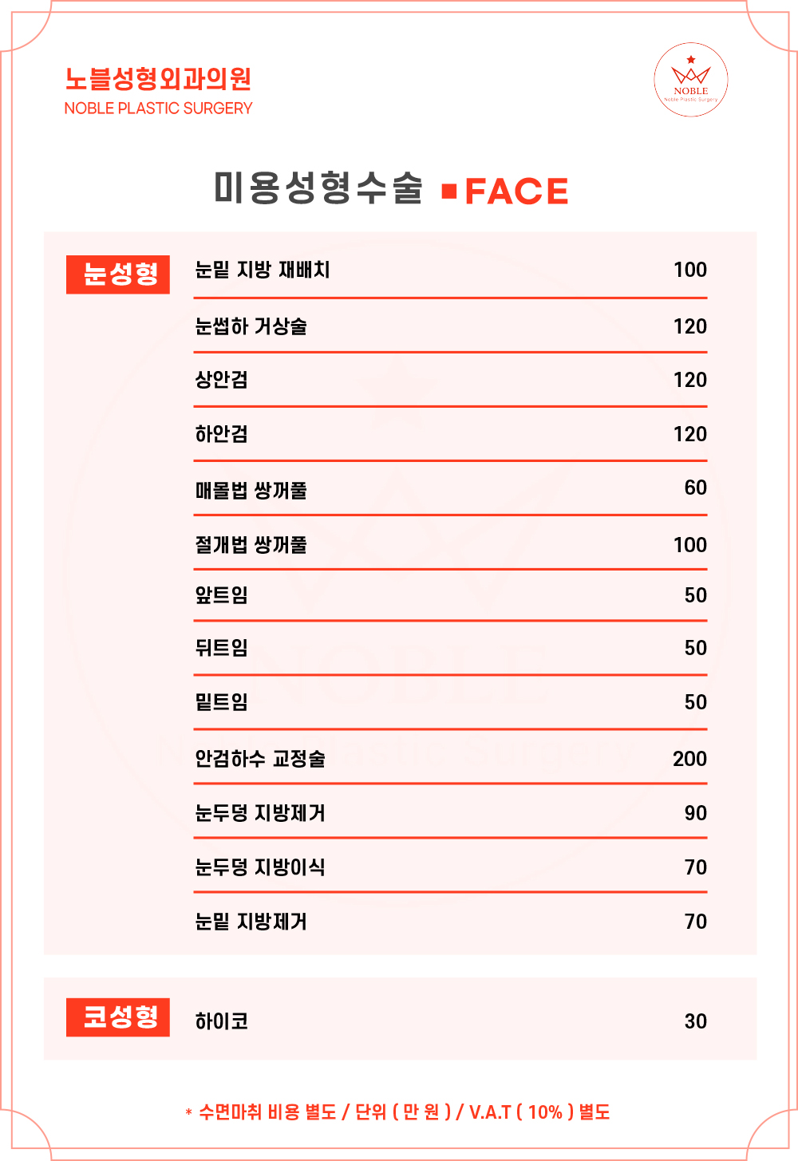
Task: Select the 눈밑 지방 재배치 item
Action: 263,270
